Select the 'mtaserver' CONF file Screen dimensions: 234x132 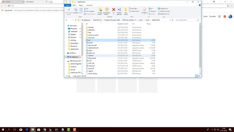tap(91, 66)
